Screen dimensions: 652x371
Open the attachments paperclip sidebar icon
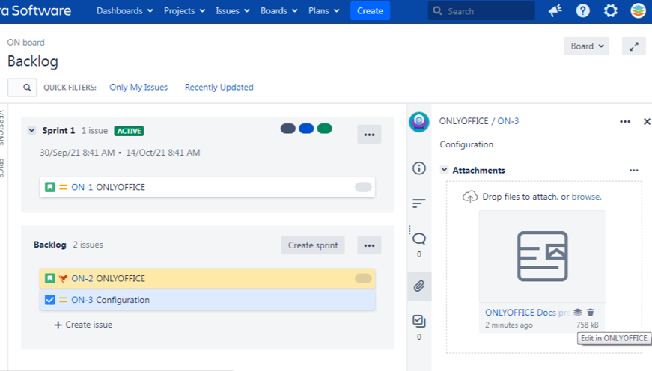click(419, 286)
